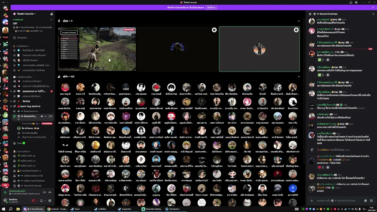The height and width of the screenshot is (212, 377).
Task: Open the สารด่วนจากวิมนตรา announcement channel
Action: pyautogui.click(x=33, y=81)
